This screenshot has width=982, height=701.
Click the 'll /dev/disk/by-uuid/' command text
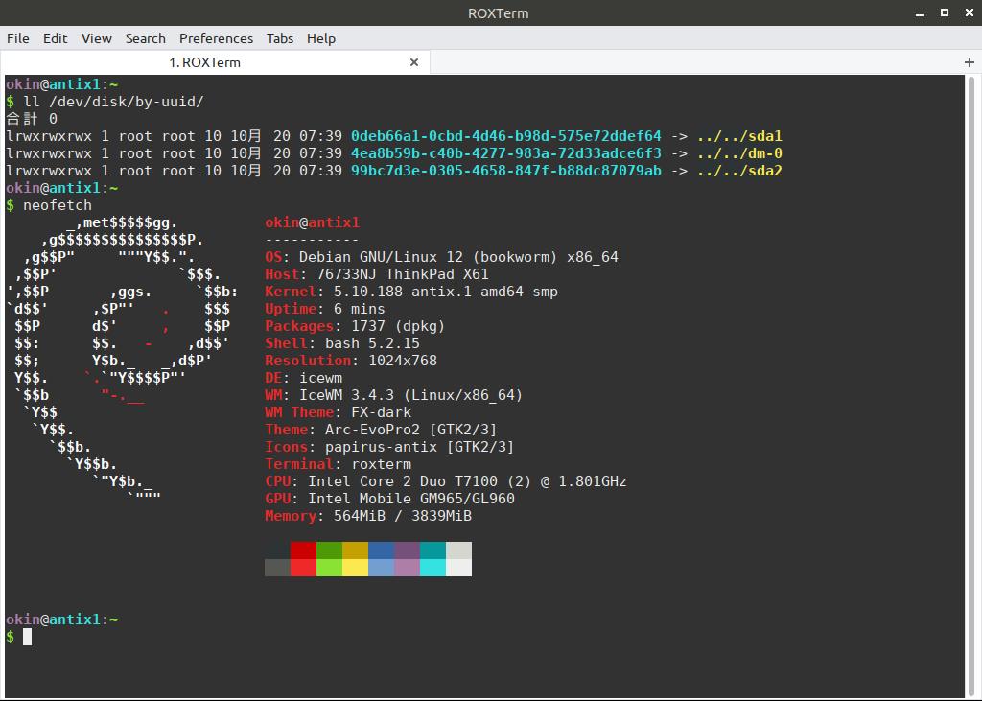(113, 102)
